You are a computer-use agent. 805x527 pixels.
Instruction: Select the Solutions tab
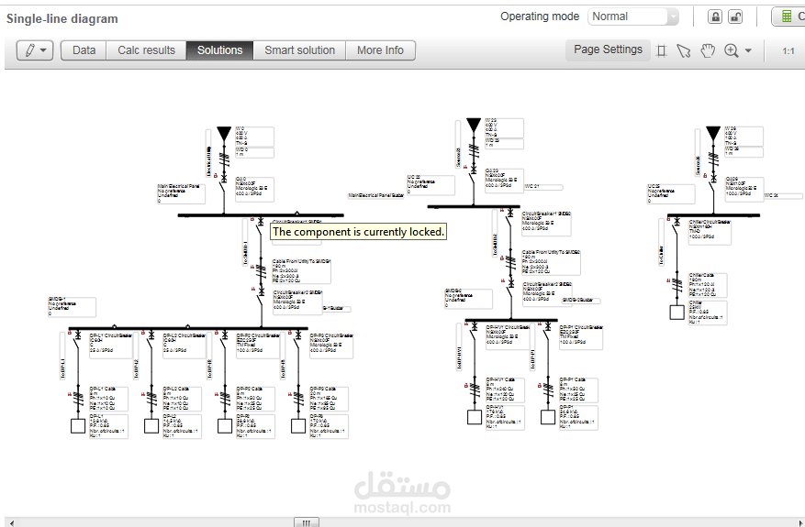[219, 50]
